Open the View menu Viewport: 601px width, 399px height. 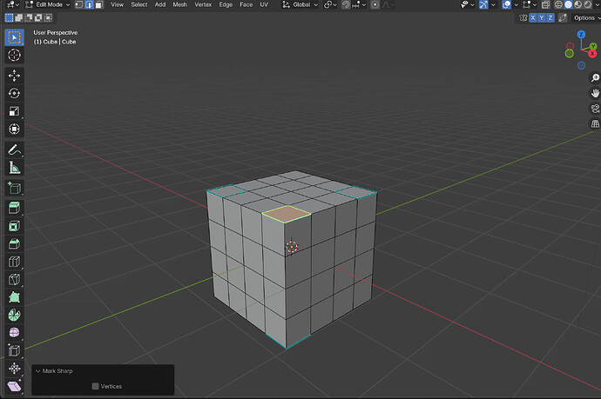click(118, 4)
